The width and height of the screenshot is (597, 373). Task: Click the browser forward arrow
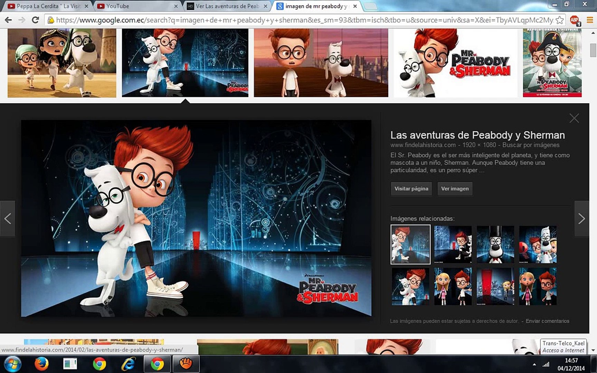pyautogui.click(x=22, y=20)
